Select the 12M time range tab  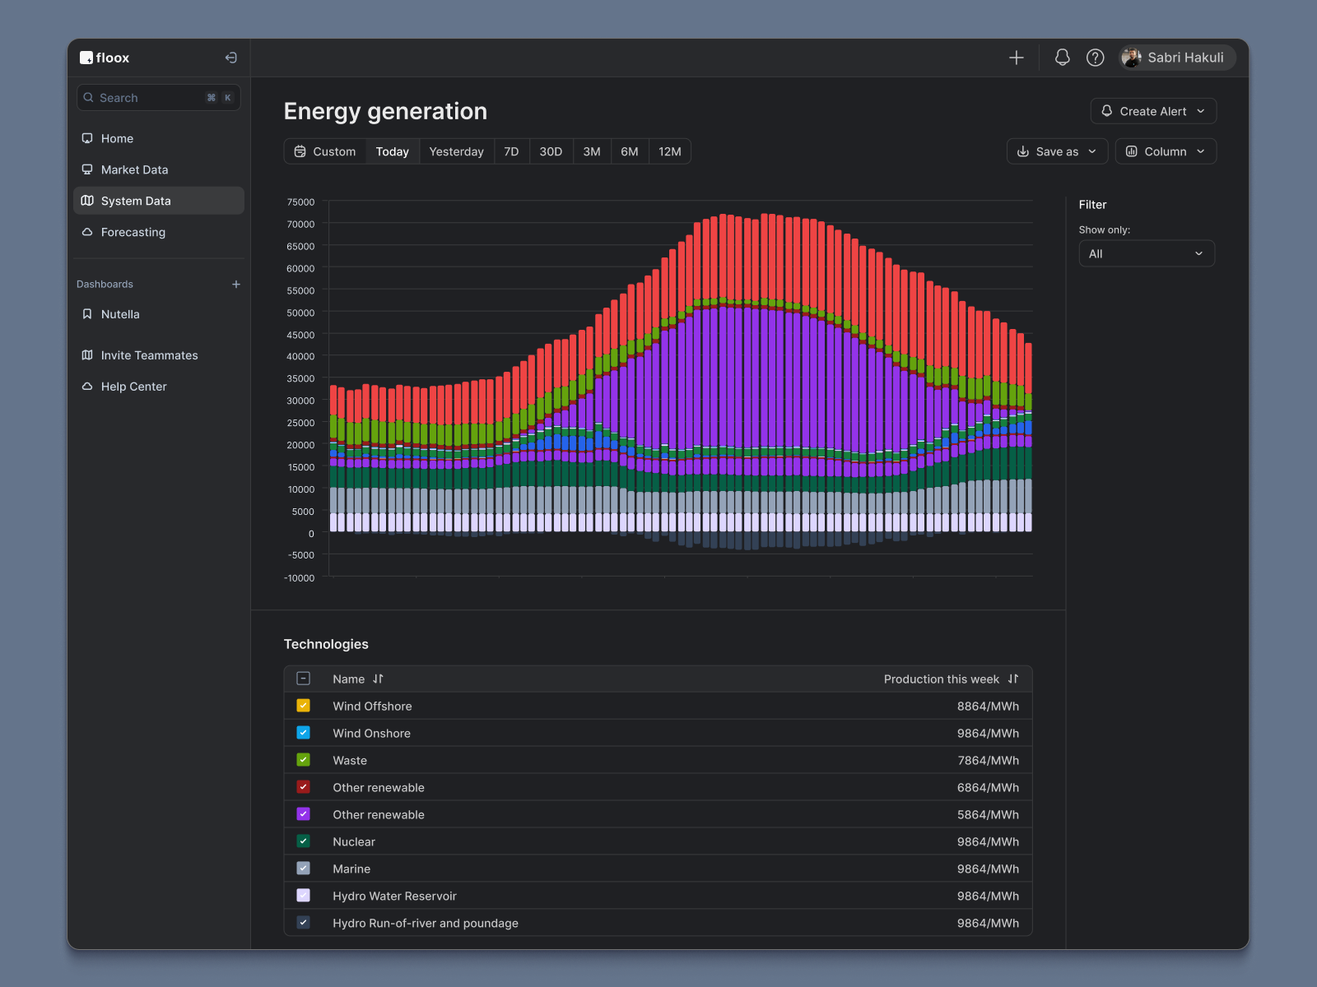click(x=670, y=151)
